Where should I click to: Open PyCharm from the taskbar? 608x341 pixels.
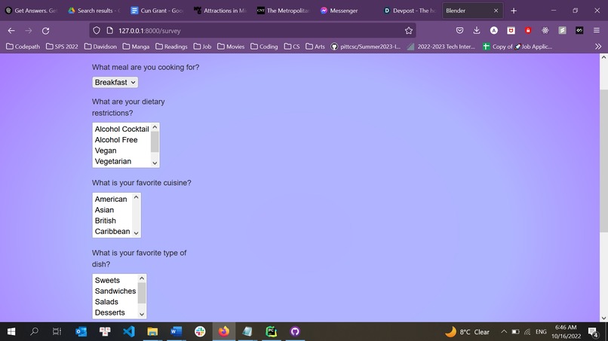271,331
